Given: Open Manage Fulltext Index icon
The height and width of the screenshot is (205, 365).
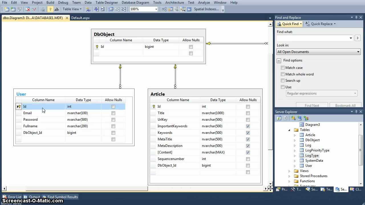Looking at the screenshot, I should (x=177, y=9).
